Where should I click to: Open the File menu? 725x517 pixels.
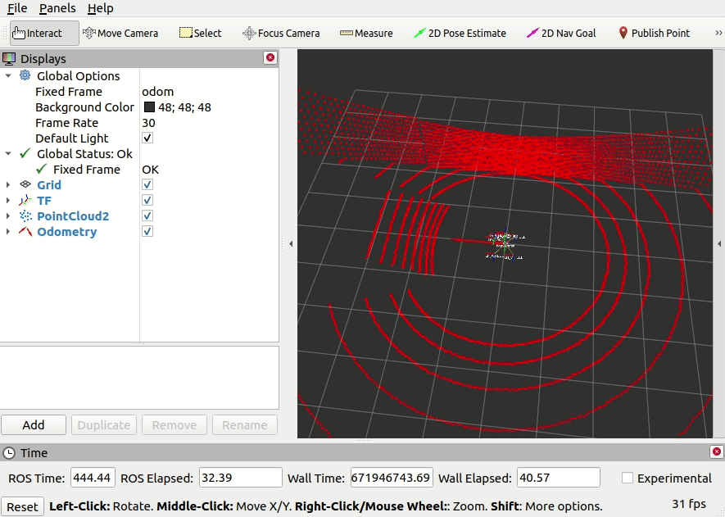click(17, 8)
